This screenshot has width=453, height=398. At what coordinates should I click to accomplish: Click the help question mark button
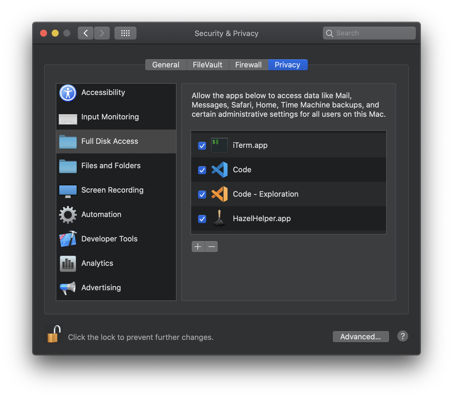coord(402,336)
